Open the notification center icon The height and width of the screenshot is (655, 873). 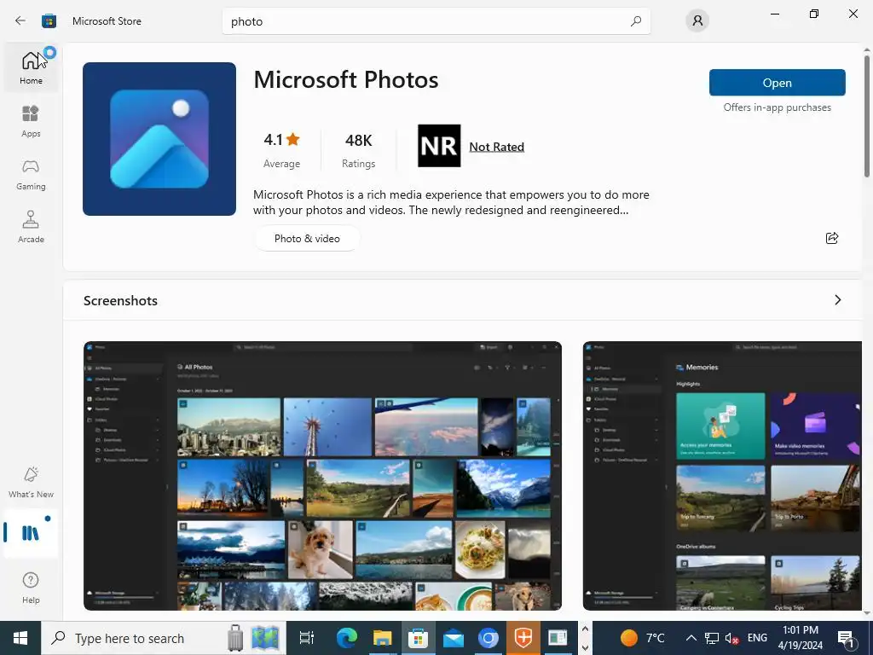(x=847, y=638)
